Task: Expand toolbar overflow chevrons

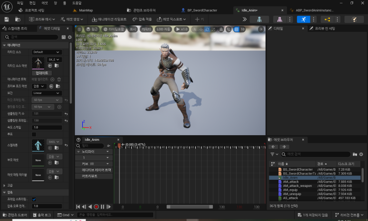Action: (244, 19)
